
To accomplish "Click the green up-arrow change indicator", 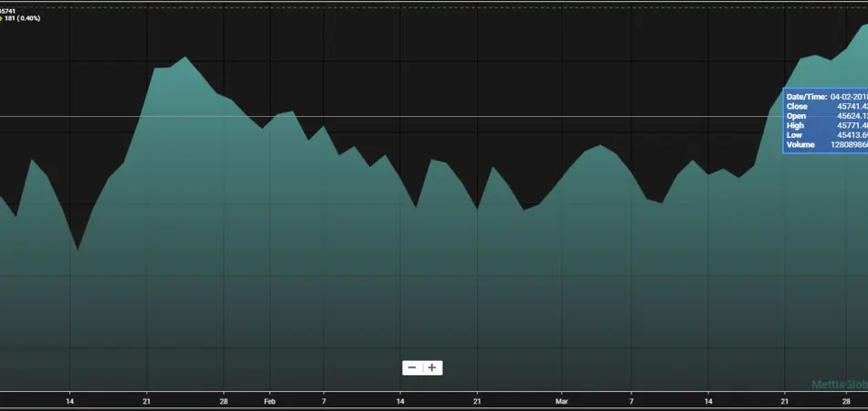I will coord(2,18).
